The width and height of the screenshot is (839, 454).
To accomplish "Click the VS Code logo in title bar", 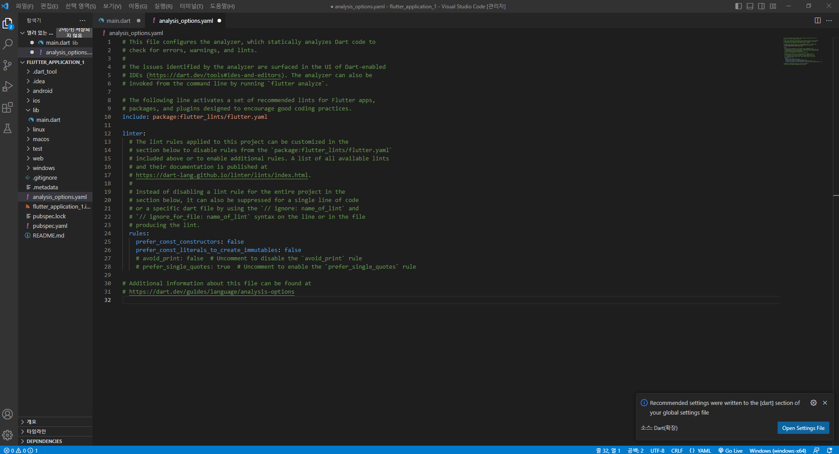I will coord(5,6).
